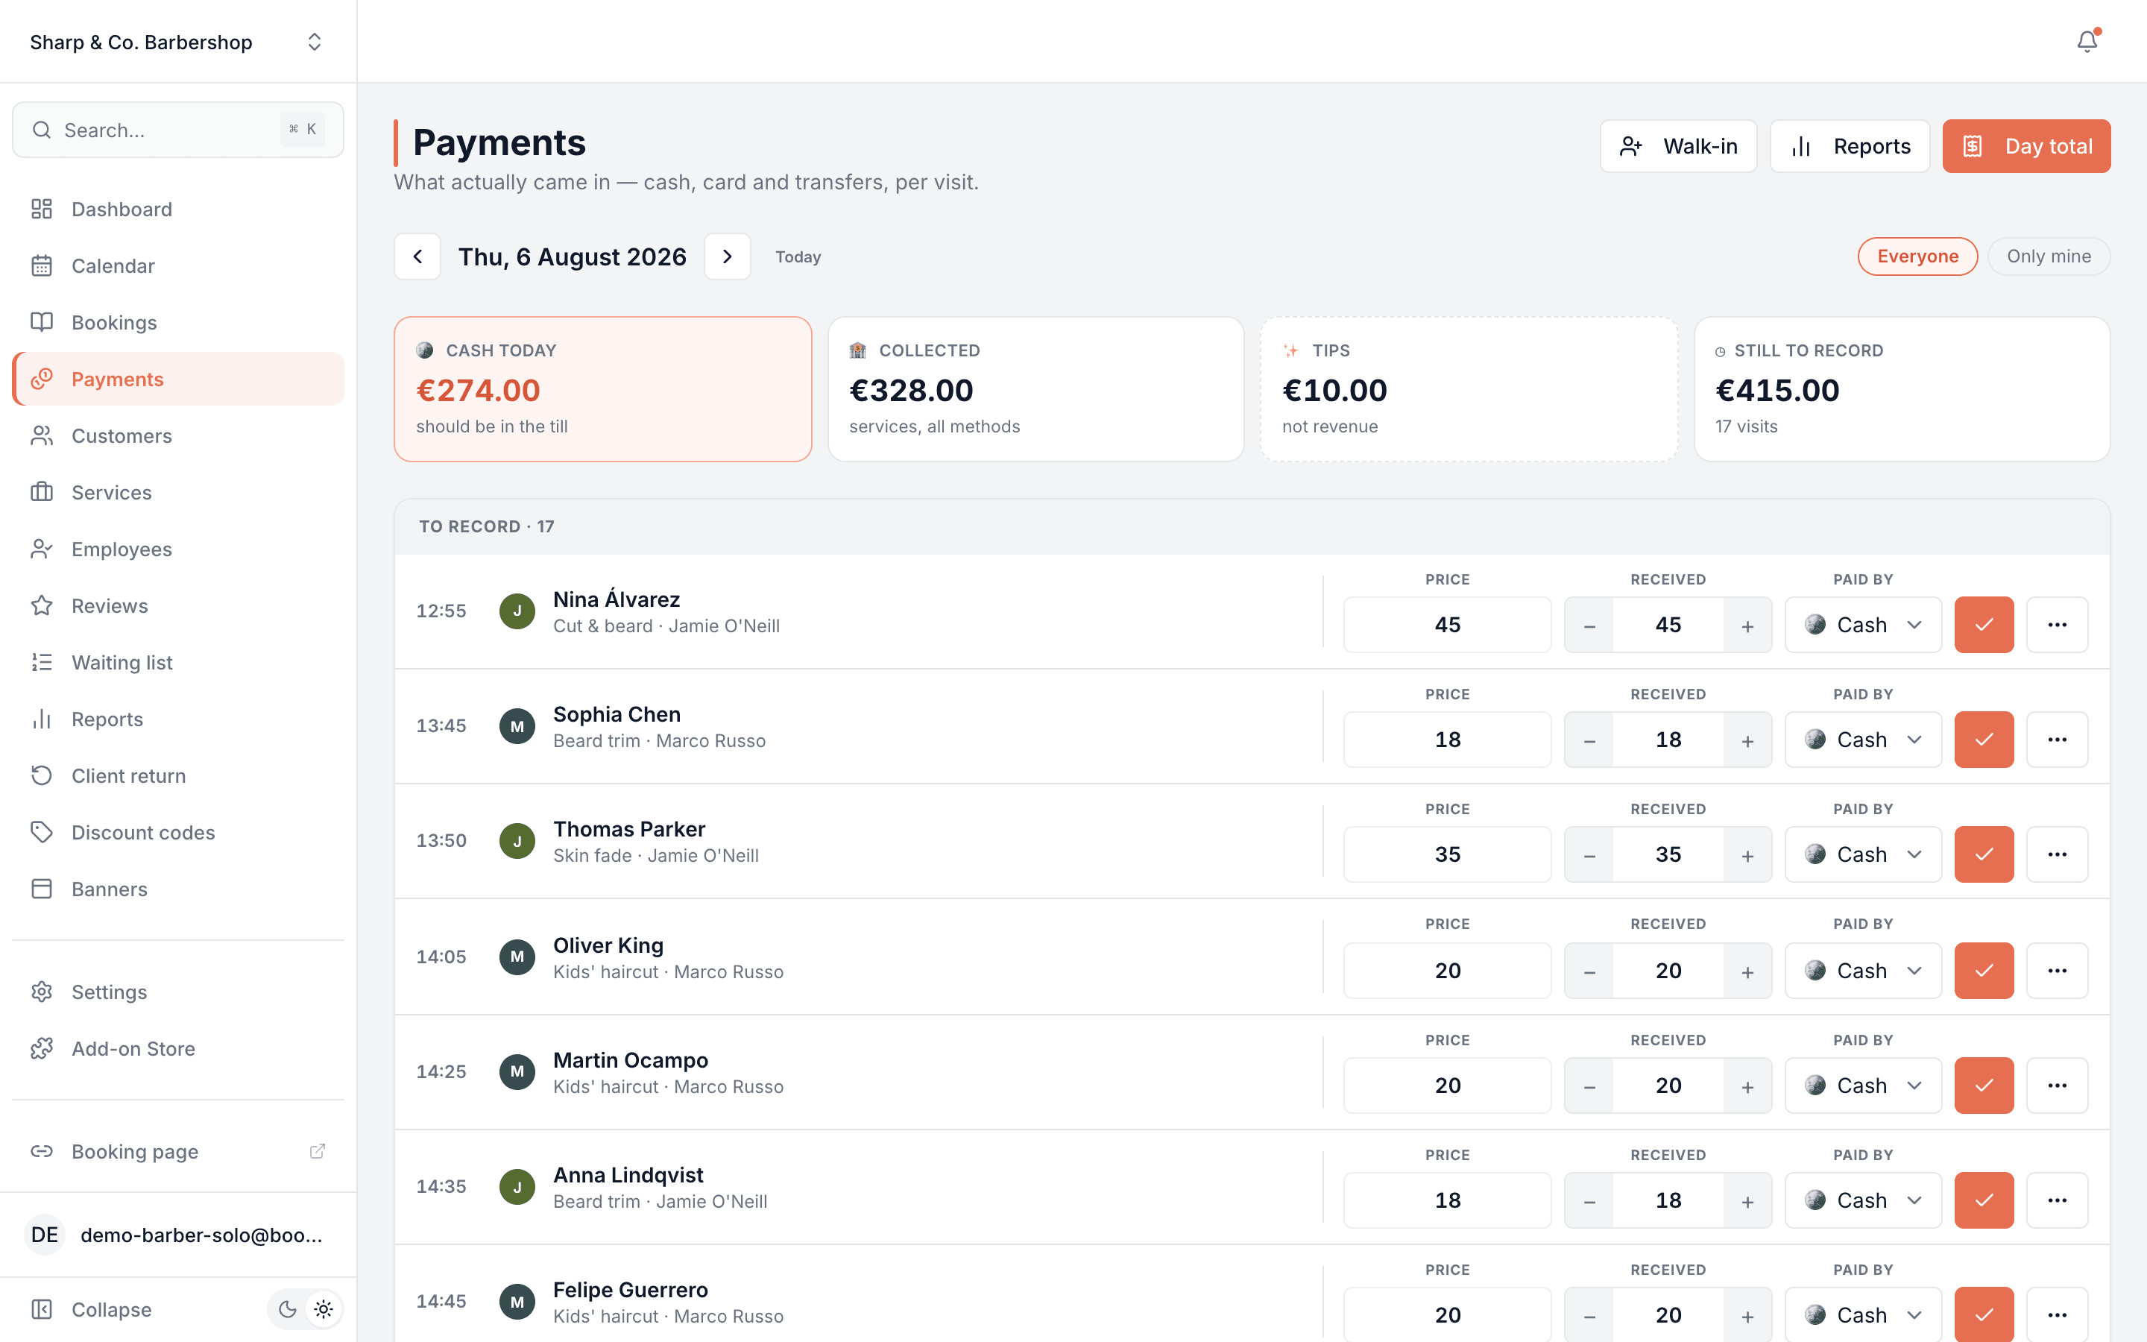2147x1342 pixels.
Task: Open Dashboard in the sidebar
Action: click(177, 209)
